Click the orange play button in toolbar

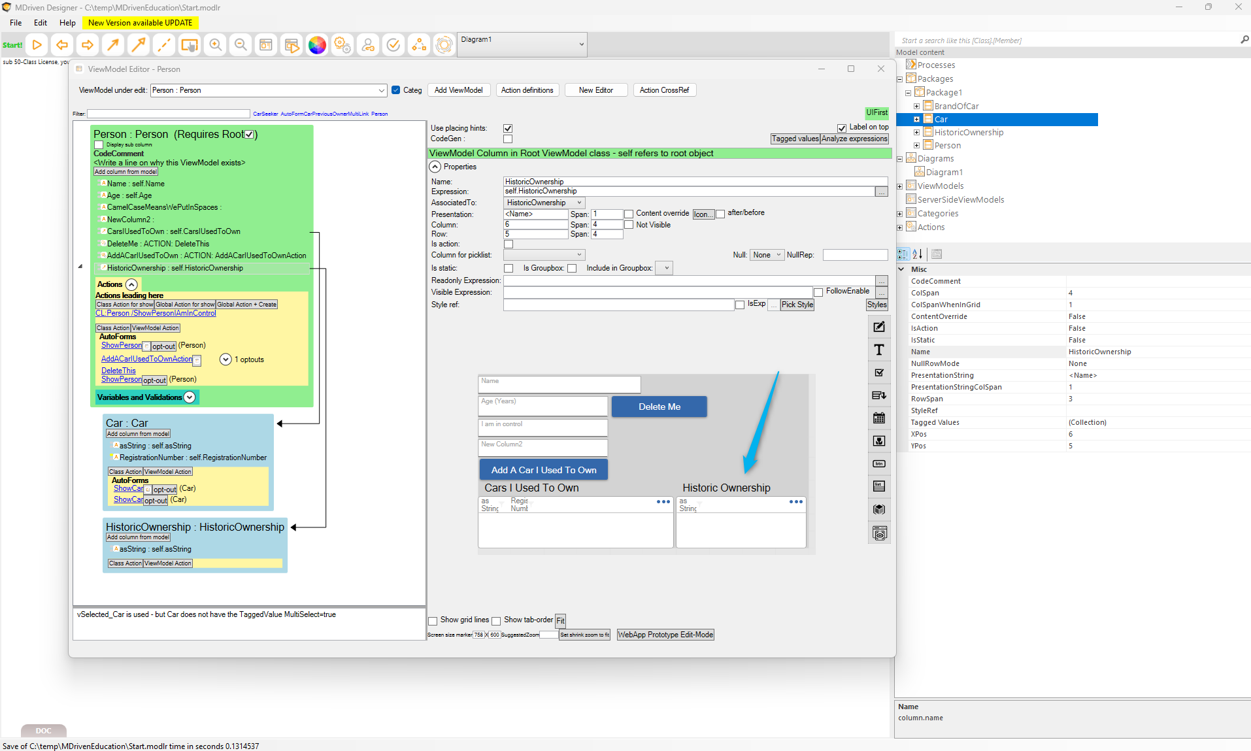point(37,45)
